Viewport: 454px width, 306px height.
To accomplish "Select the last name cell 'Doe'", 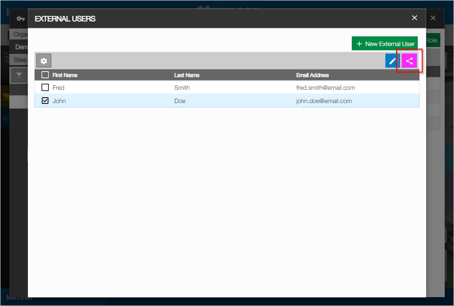I will [x=180, y=101].
